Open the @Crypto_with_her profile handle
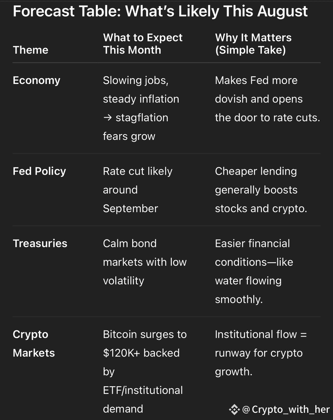 pos(286,410)
